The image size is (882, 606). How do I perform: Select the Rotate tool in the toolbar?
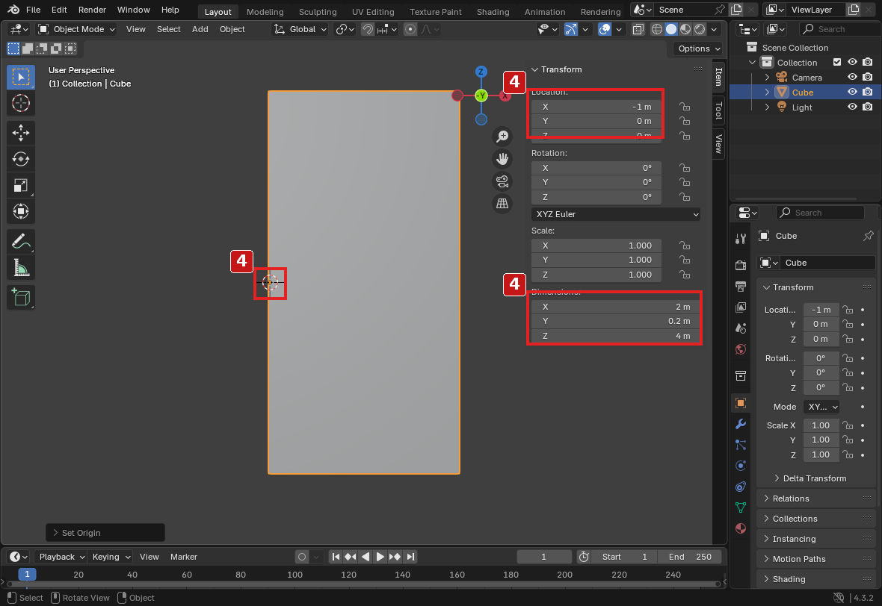[x=21, y=159]
